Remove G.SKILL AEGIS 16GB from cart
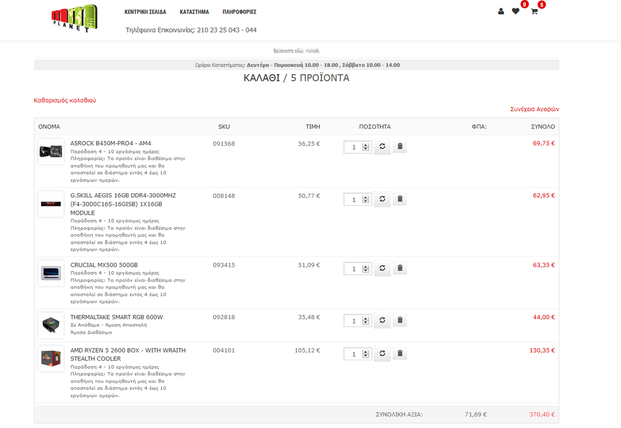This screenshot has height=428, width=621. (400, 199)
